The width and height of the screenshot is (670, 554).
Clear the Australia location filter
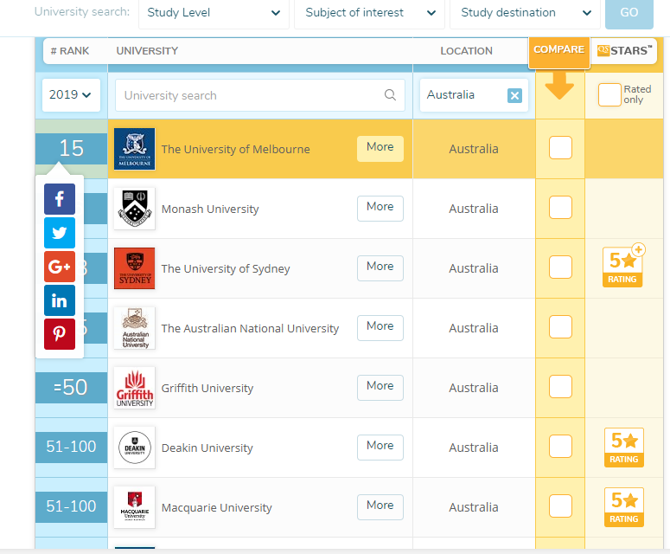coord(514,95)
